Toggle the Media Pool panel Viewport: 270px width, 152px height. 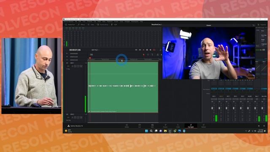tap(70, 24)
